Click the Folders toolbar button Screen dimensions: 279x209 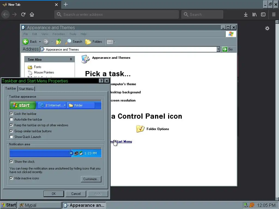pyautogui.click(x=94, y=42)
